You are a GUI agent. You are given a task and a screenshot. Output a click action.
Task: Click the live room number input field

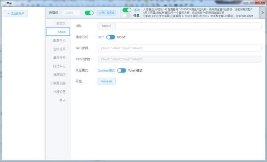tap(71, 13)
